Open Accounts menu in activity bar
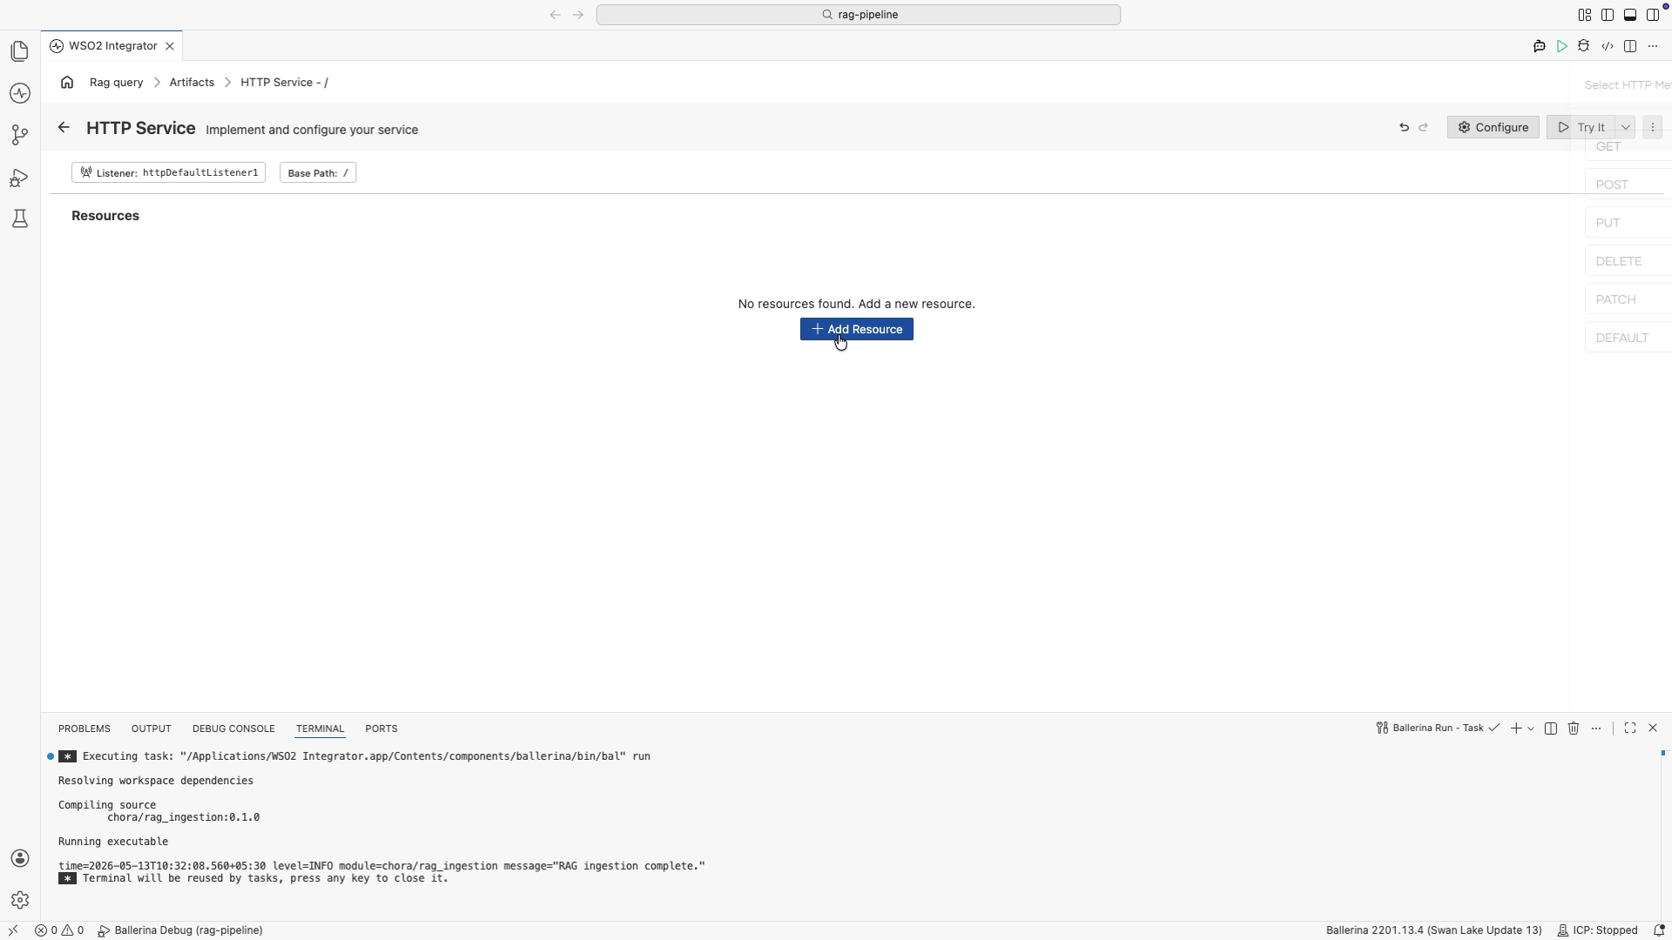The width and height of the screenshot is (1672, 940). (x=19, y=858)
